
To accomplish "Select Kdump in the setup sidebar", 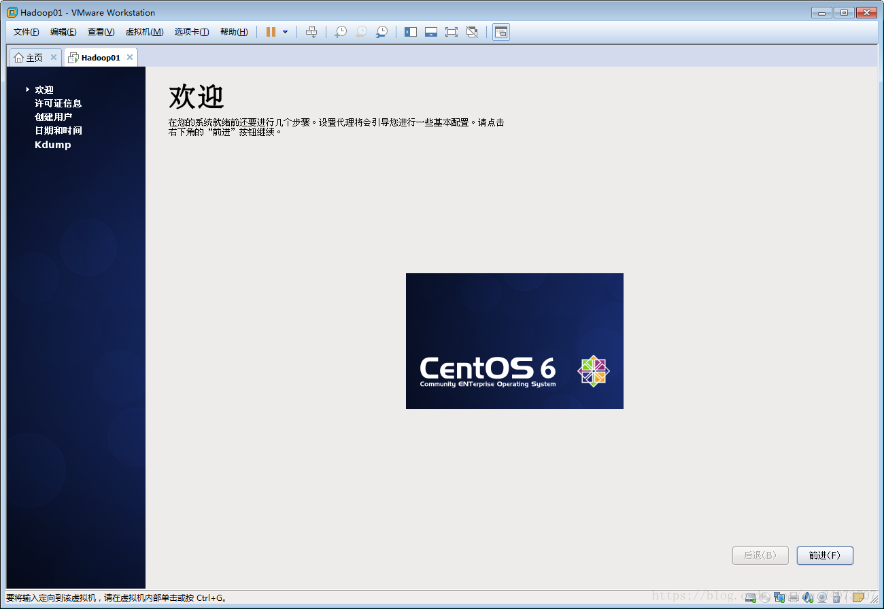I will coord(53,145).
